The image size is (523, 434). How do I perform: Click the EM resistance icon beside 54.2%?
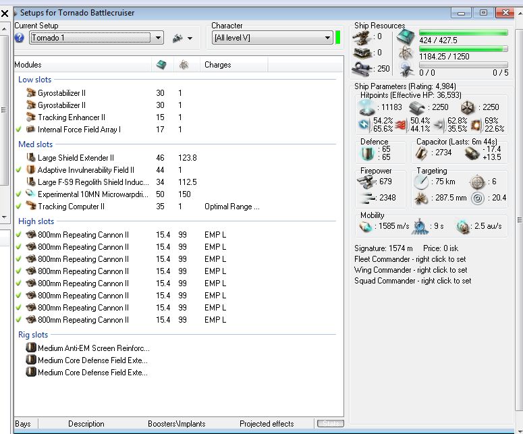pos(364,124)
